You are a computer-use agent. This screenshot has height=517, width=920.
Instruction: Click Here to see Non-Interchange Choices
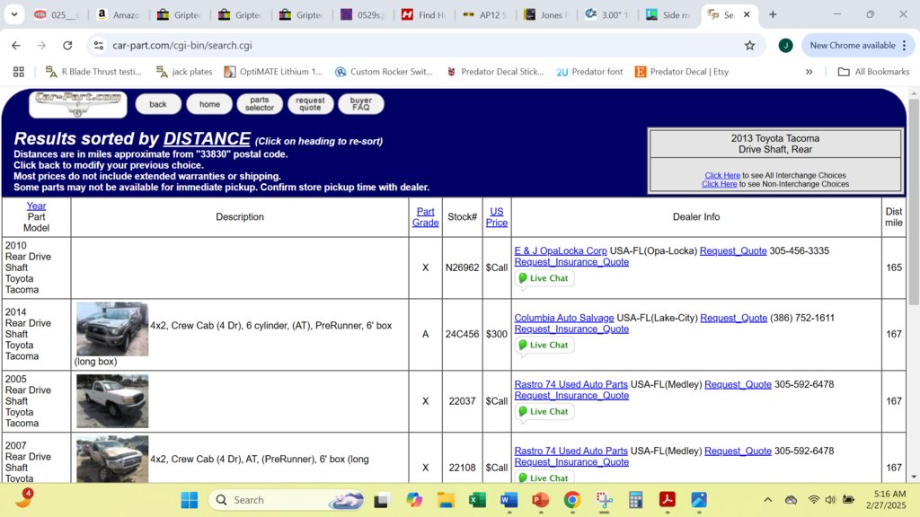coord(720,184)
